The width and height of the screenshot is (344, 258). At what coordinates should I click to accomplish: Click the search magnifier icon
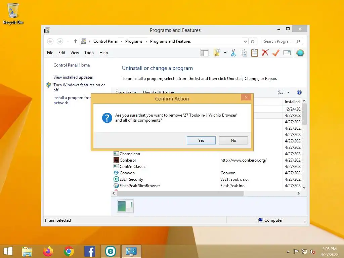pyautogui.click(x=298, y=41)
